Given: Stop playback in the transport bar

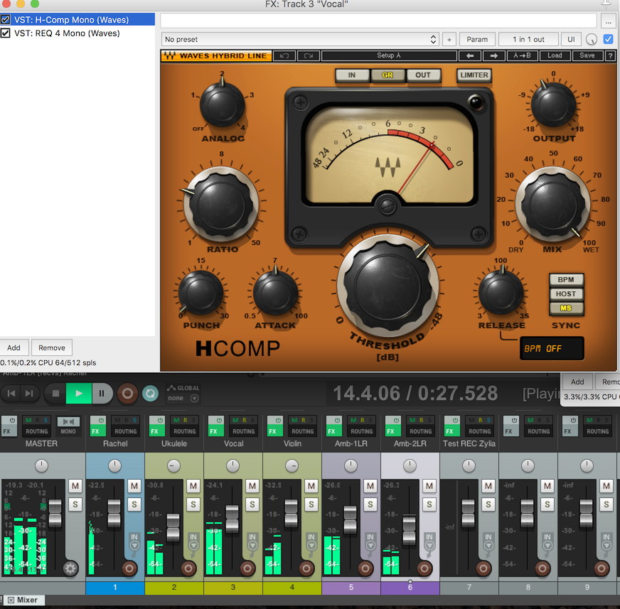Looking at the screenshot, I should pyautogui.click(x=55, y=393).
